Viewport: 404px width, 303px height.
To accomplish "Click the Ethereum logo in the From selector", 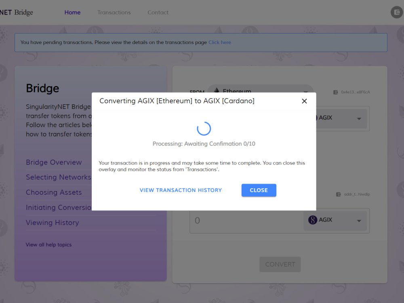I will (217, 90).
